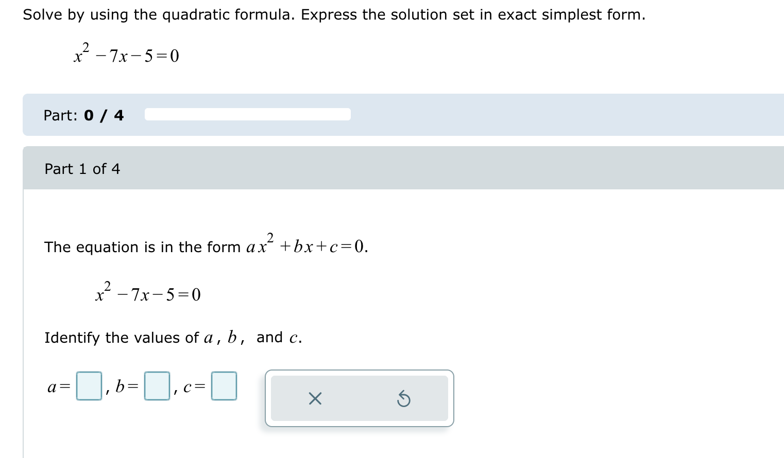The width and height of the screenshot is (784, 458).
Task: Click the equation x² − 7x − 5 = 0
Action: [x=126, y=54]
